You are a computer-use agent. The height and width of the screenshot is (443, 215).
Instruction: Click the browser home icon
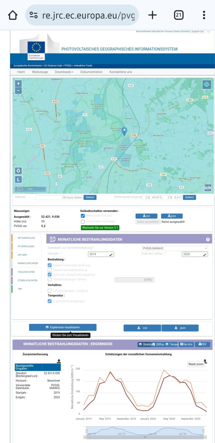pos(13,15)
